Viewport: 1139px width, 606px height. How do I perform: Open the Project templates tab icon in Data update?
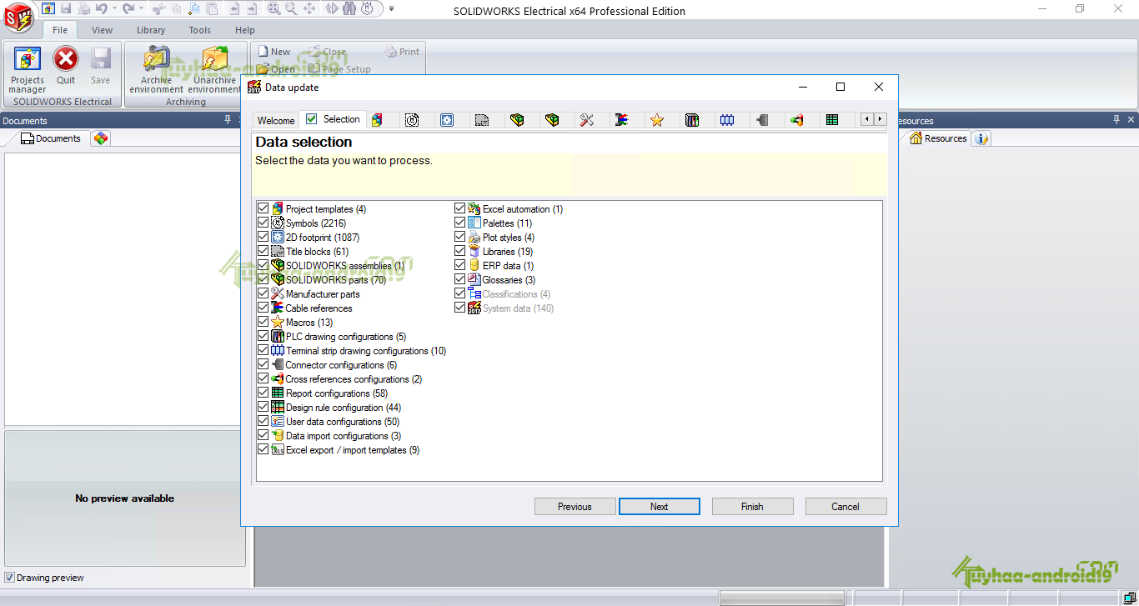pos(377,120)
